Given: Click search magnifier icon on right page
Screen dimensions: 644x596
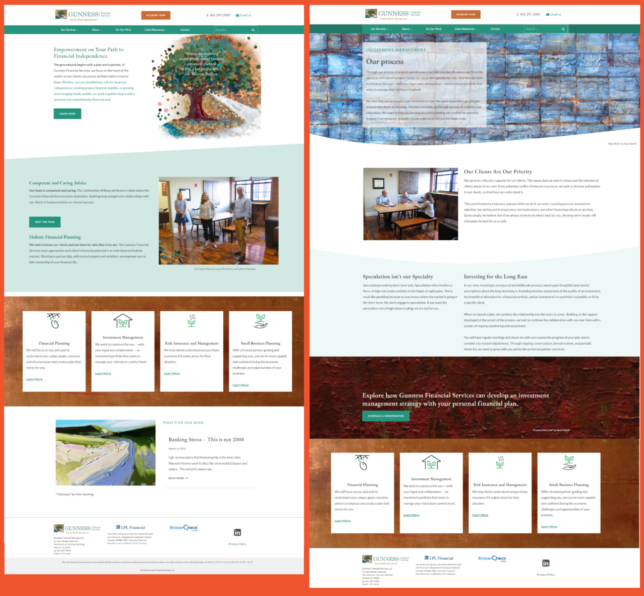Looking at the screenshot, I should [x=563, y=29].
